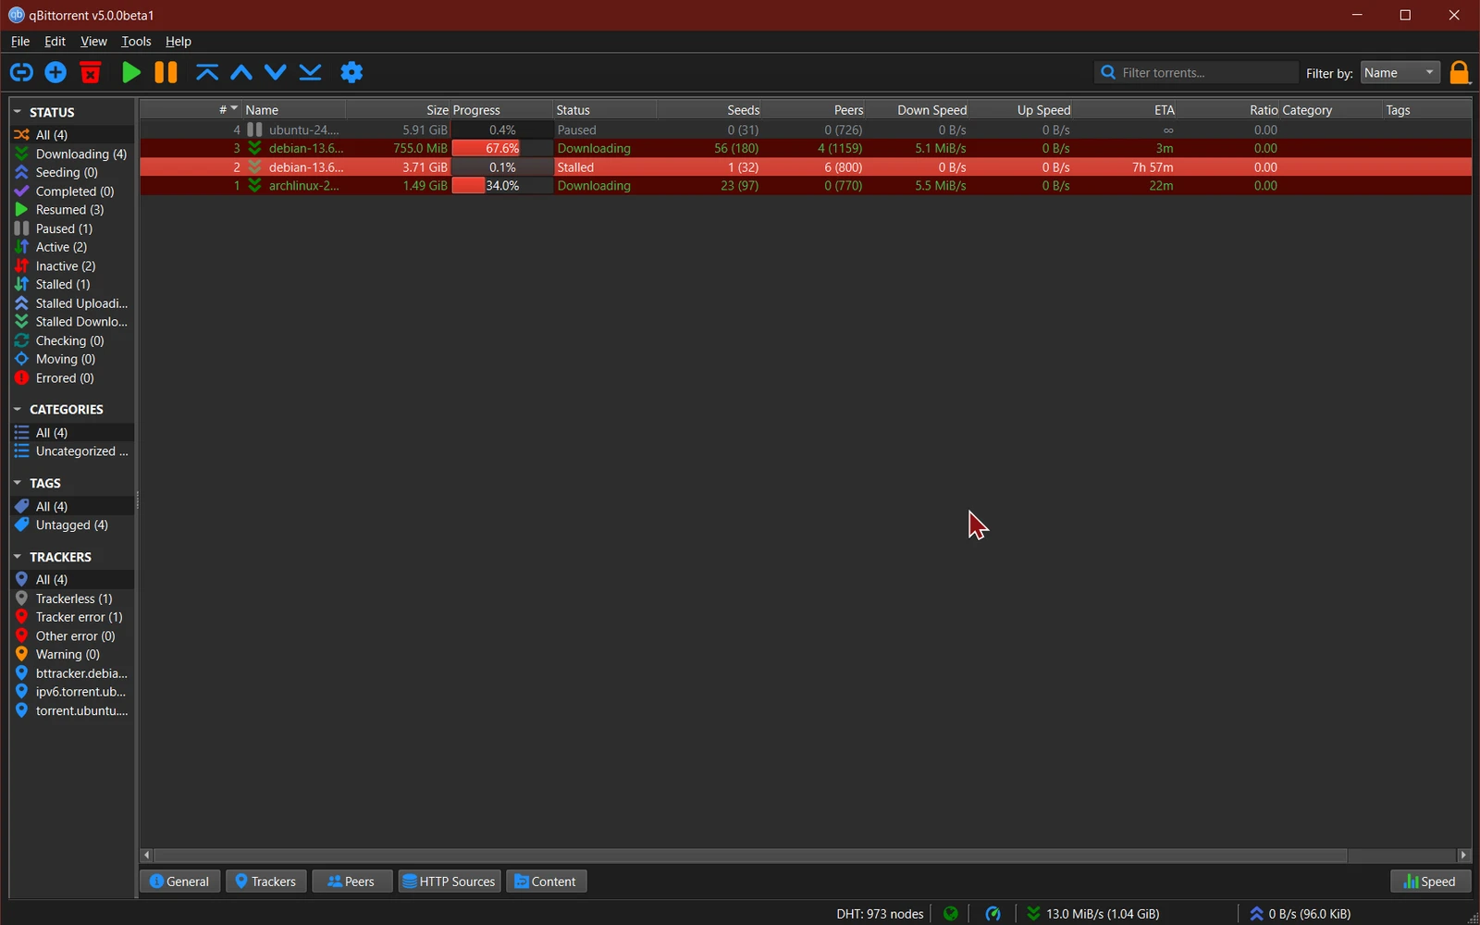This screenshot has height=925, width=1480.
Task: Open the Tools menu
Action: [136, 42]
